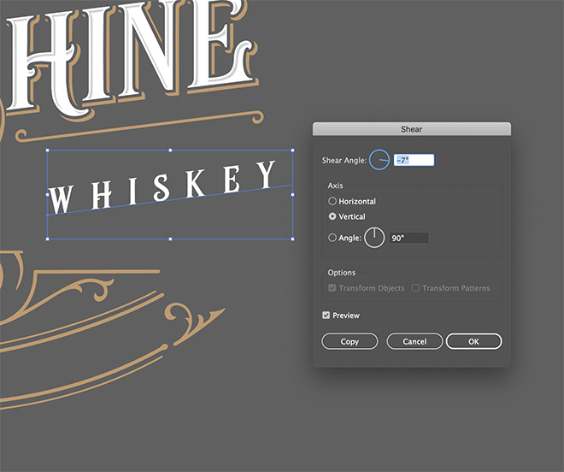Click the top-left bounding box handle

48,150
